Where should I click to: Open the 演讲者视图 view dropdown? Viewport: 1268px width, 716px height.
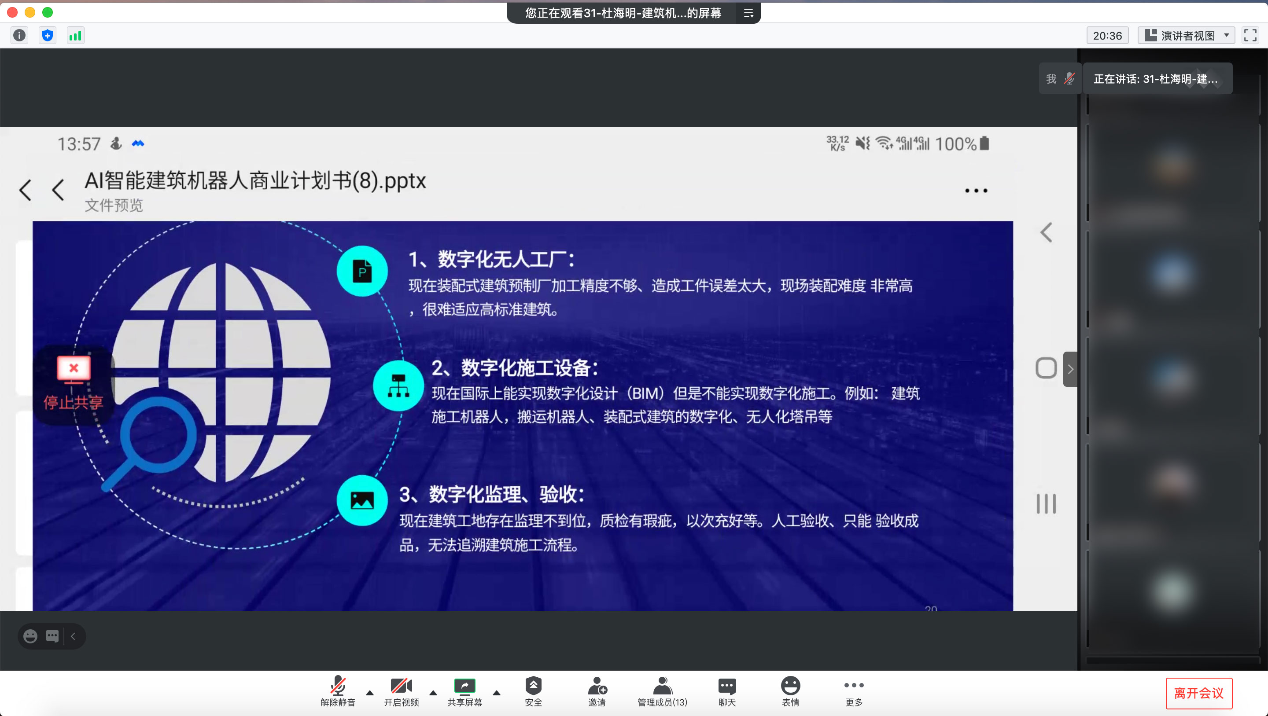pos(1186,36)
